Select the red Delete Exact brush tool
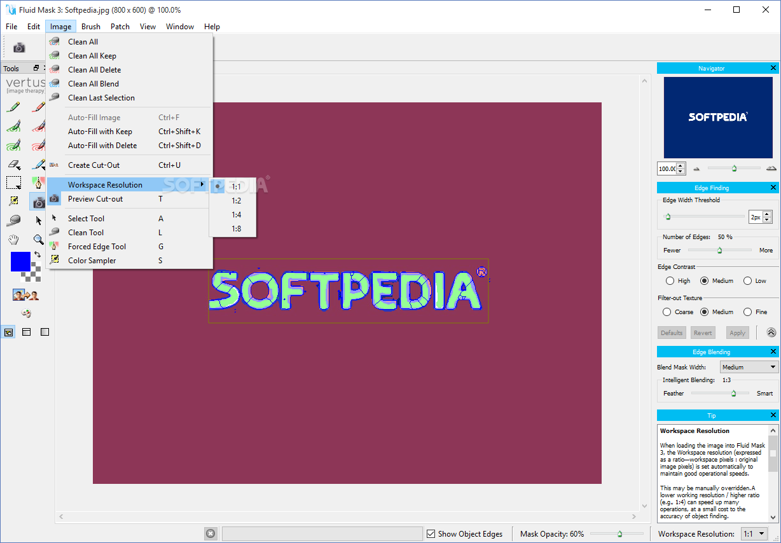781x543 pixels. [x=38, y=107]
